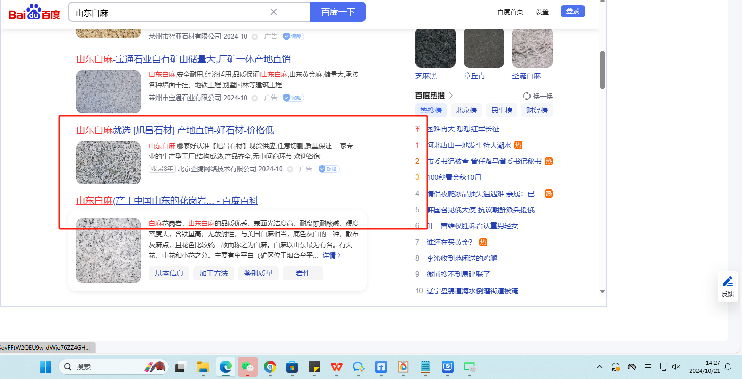Open the 百度百科 山东白麻 result link

[x=167, y=201]
